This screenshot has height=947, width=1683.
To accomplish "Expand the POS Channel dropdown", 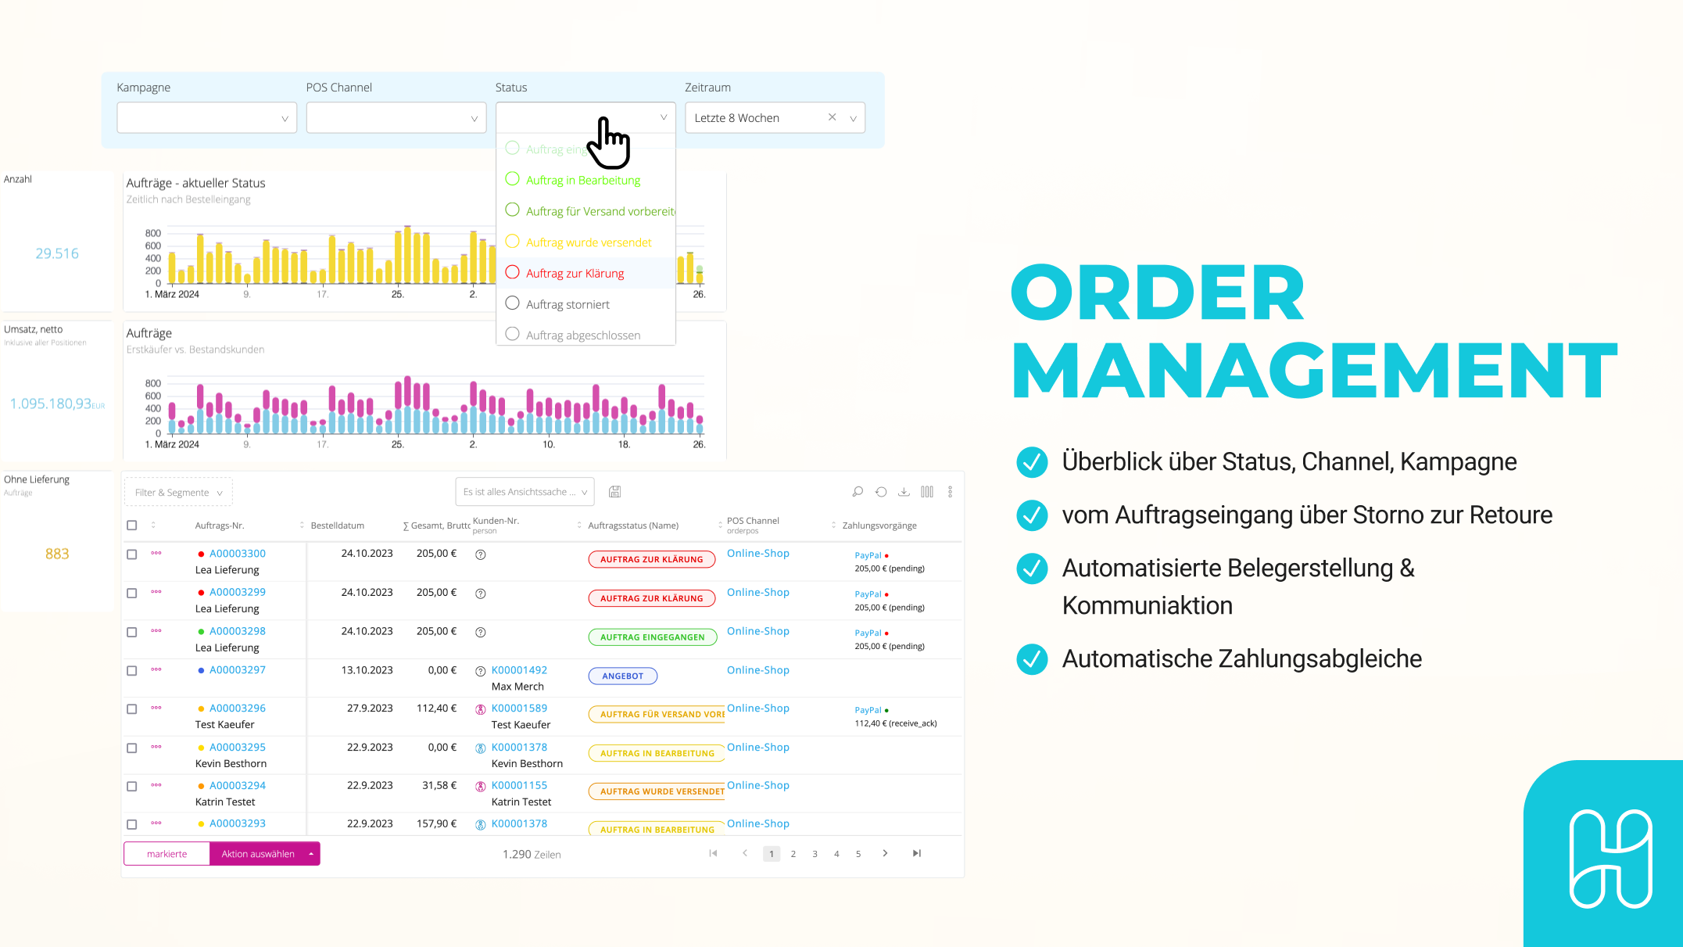I will pyautogui.click(x=396, y=118).
